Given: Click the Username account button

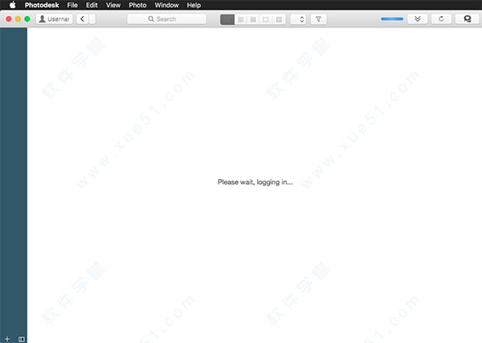Looking at the screenshot, I should point(55,19).
